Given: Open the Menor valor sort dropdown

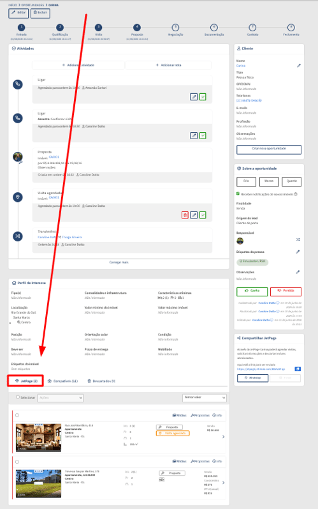Looking at the screenshot, I should 205,398.
